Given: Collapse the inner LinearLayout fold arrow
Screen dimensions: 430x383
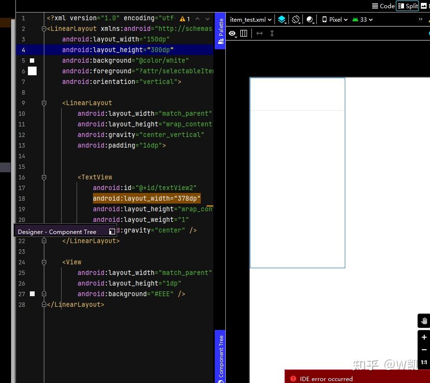Looking at the screenshot, I should pyautogui.click(x=44, y=103).
